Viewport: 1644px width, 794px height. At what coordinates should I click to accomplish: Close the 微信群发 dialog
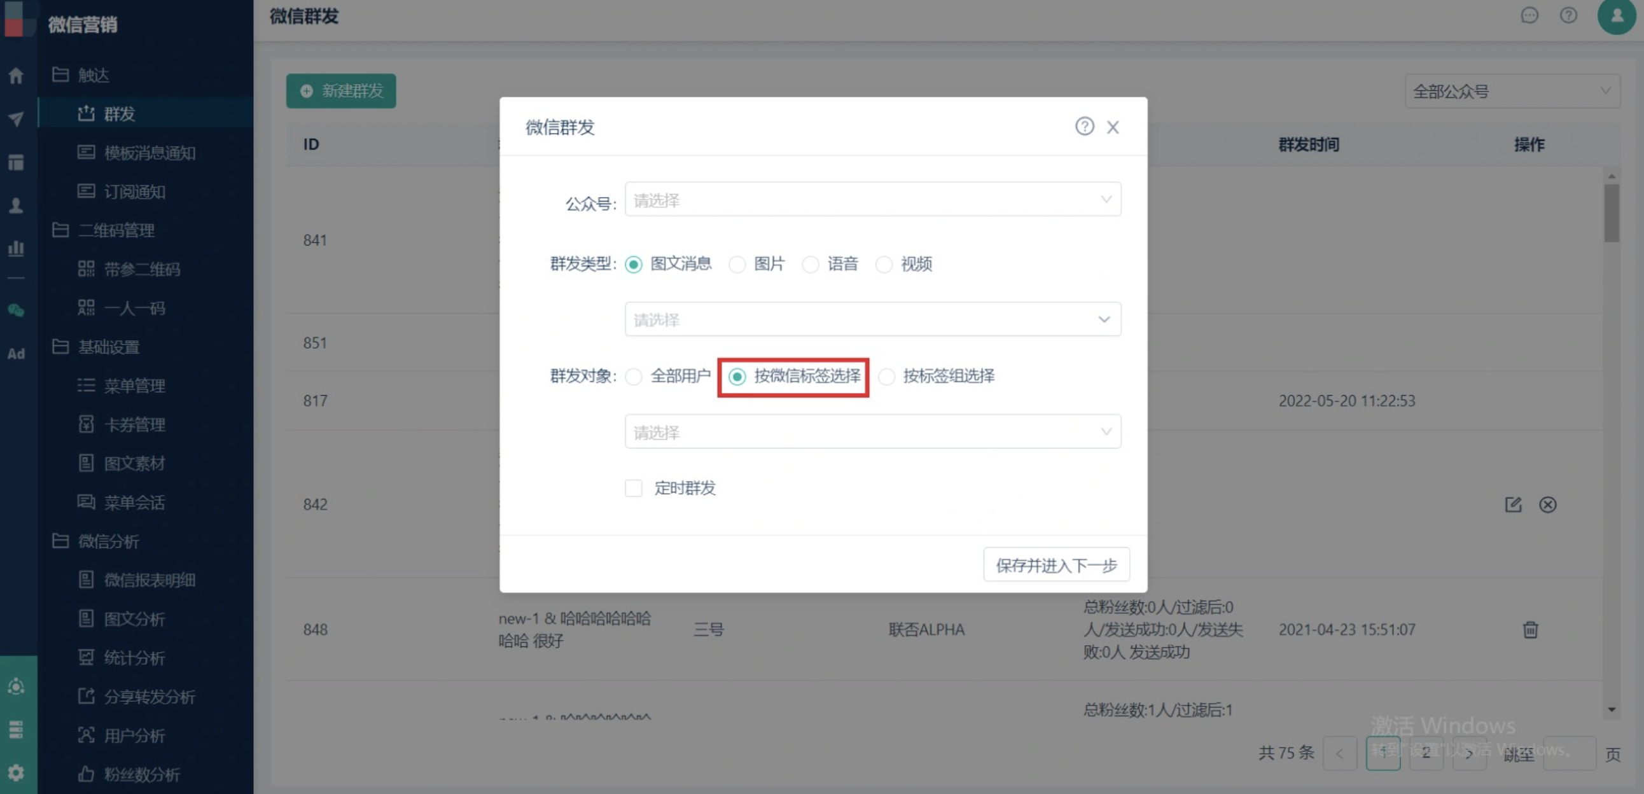click(1112, 127)
